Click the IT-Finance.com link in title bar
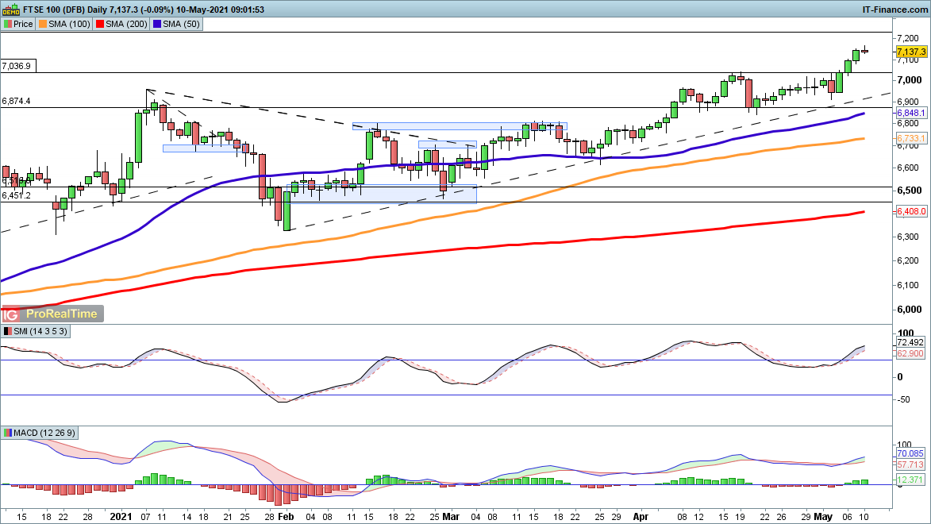The width and height of the screenshot is (931, 524). 894,10
